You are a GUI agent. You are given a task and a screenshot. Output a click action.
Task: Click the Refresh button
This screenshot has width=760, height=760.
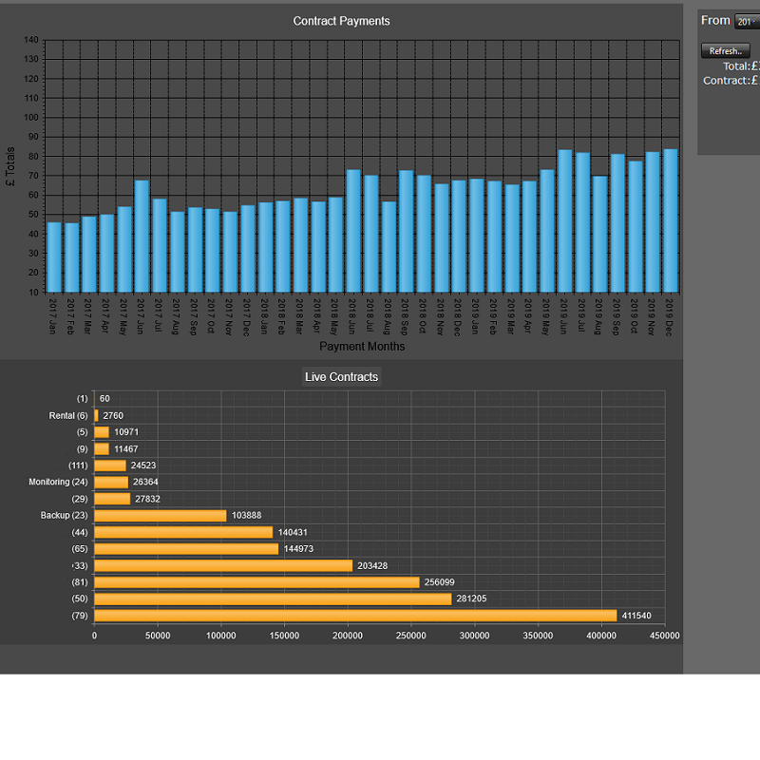coord(726,51)
